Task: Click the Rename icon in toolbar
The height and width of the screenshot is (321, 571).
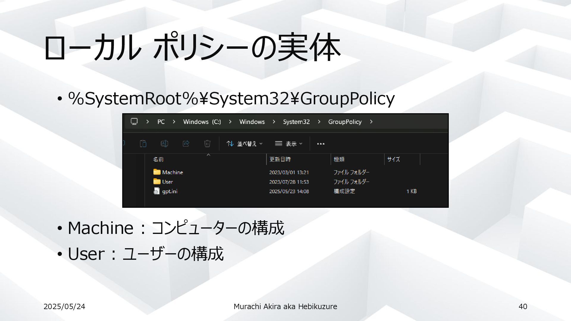Action: [x=164, y=144]
